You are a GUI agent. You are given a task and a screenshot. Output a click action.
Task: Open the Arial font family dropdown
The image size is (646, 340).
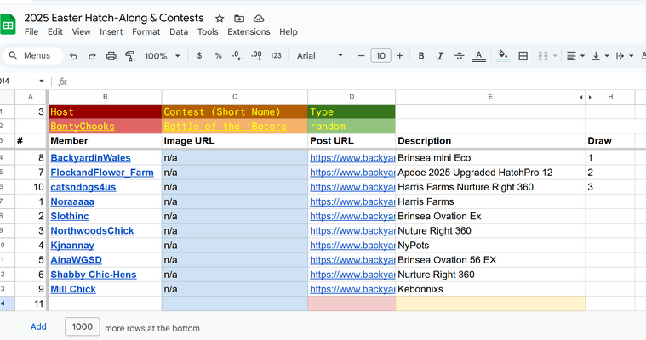[x=320, y=55]
